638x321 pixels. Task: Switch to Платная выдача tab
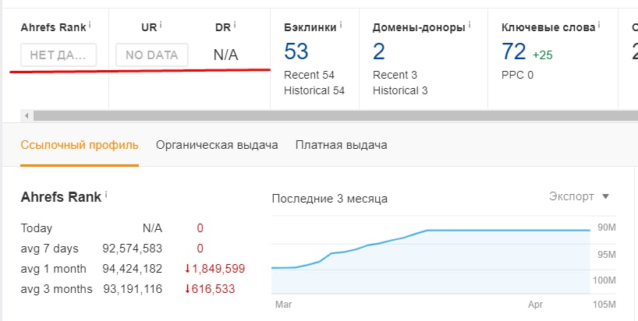tap(342, 145)
